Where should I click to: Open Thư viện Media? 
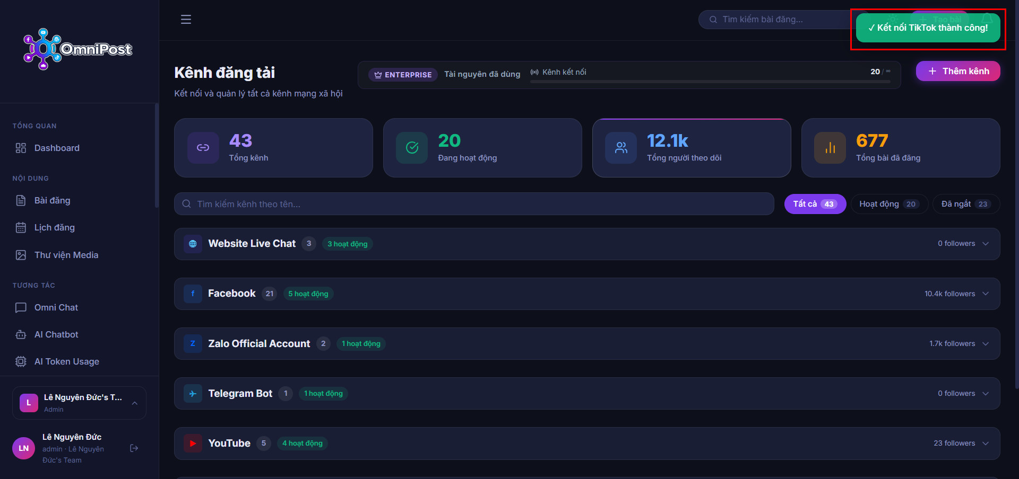[x=79, y=255]
